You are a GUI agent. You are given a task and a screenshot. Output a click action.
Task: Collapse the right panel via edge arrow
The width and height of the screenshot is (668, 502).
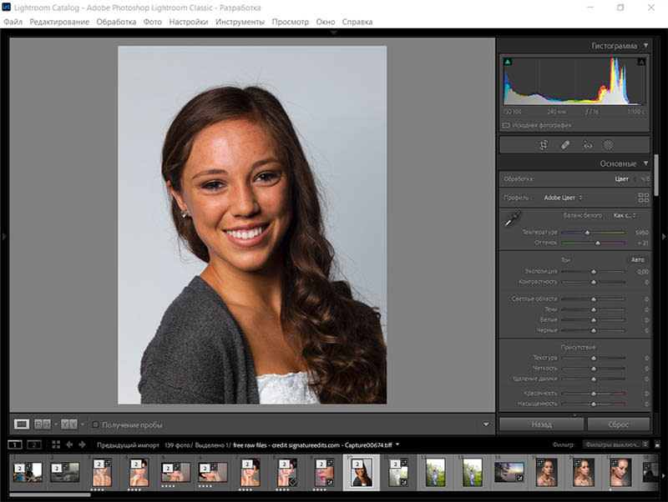[664, 236]
